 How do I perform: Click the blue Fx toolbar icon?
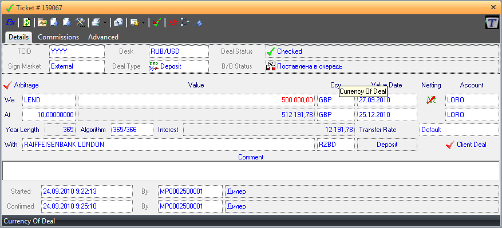click(10, 22)
